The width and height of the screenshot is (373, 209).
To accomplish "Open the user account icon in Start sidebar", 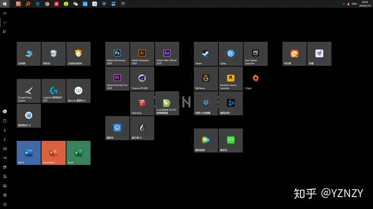I will 5,111.
